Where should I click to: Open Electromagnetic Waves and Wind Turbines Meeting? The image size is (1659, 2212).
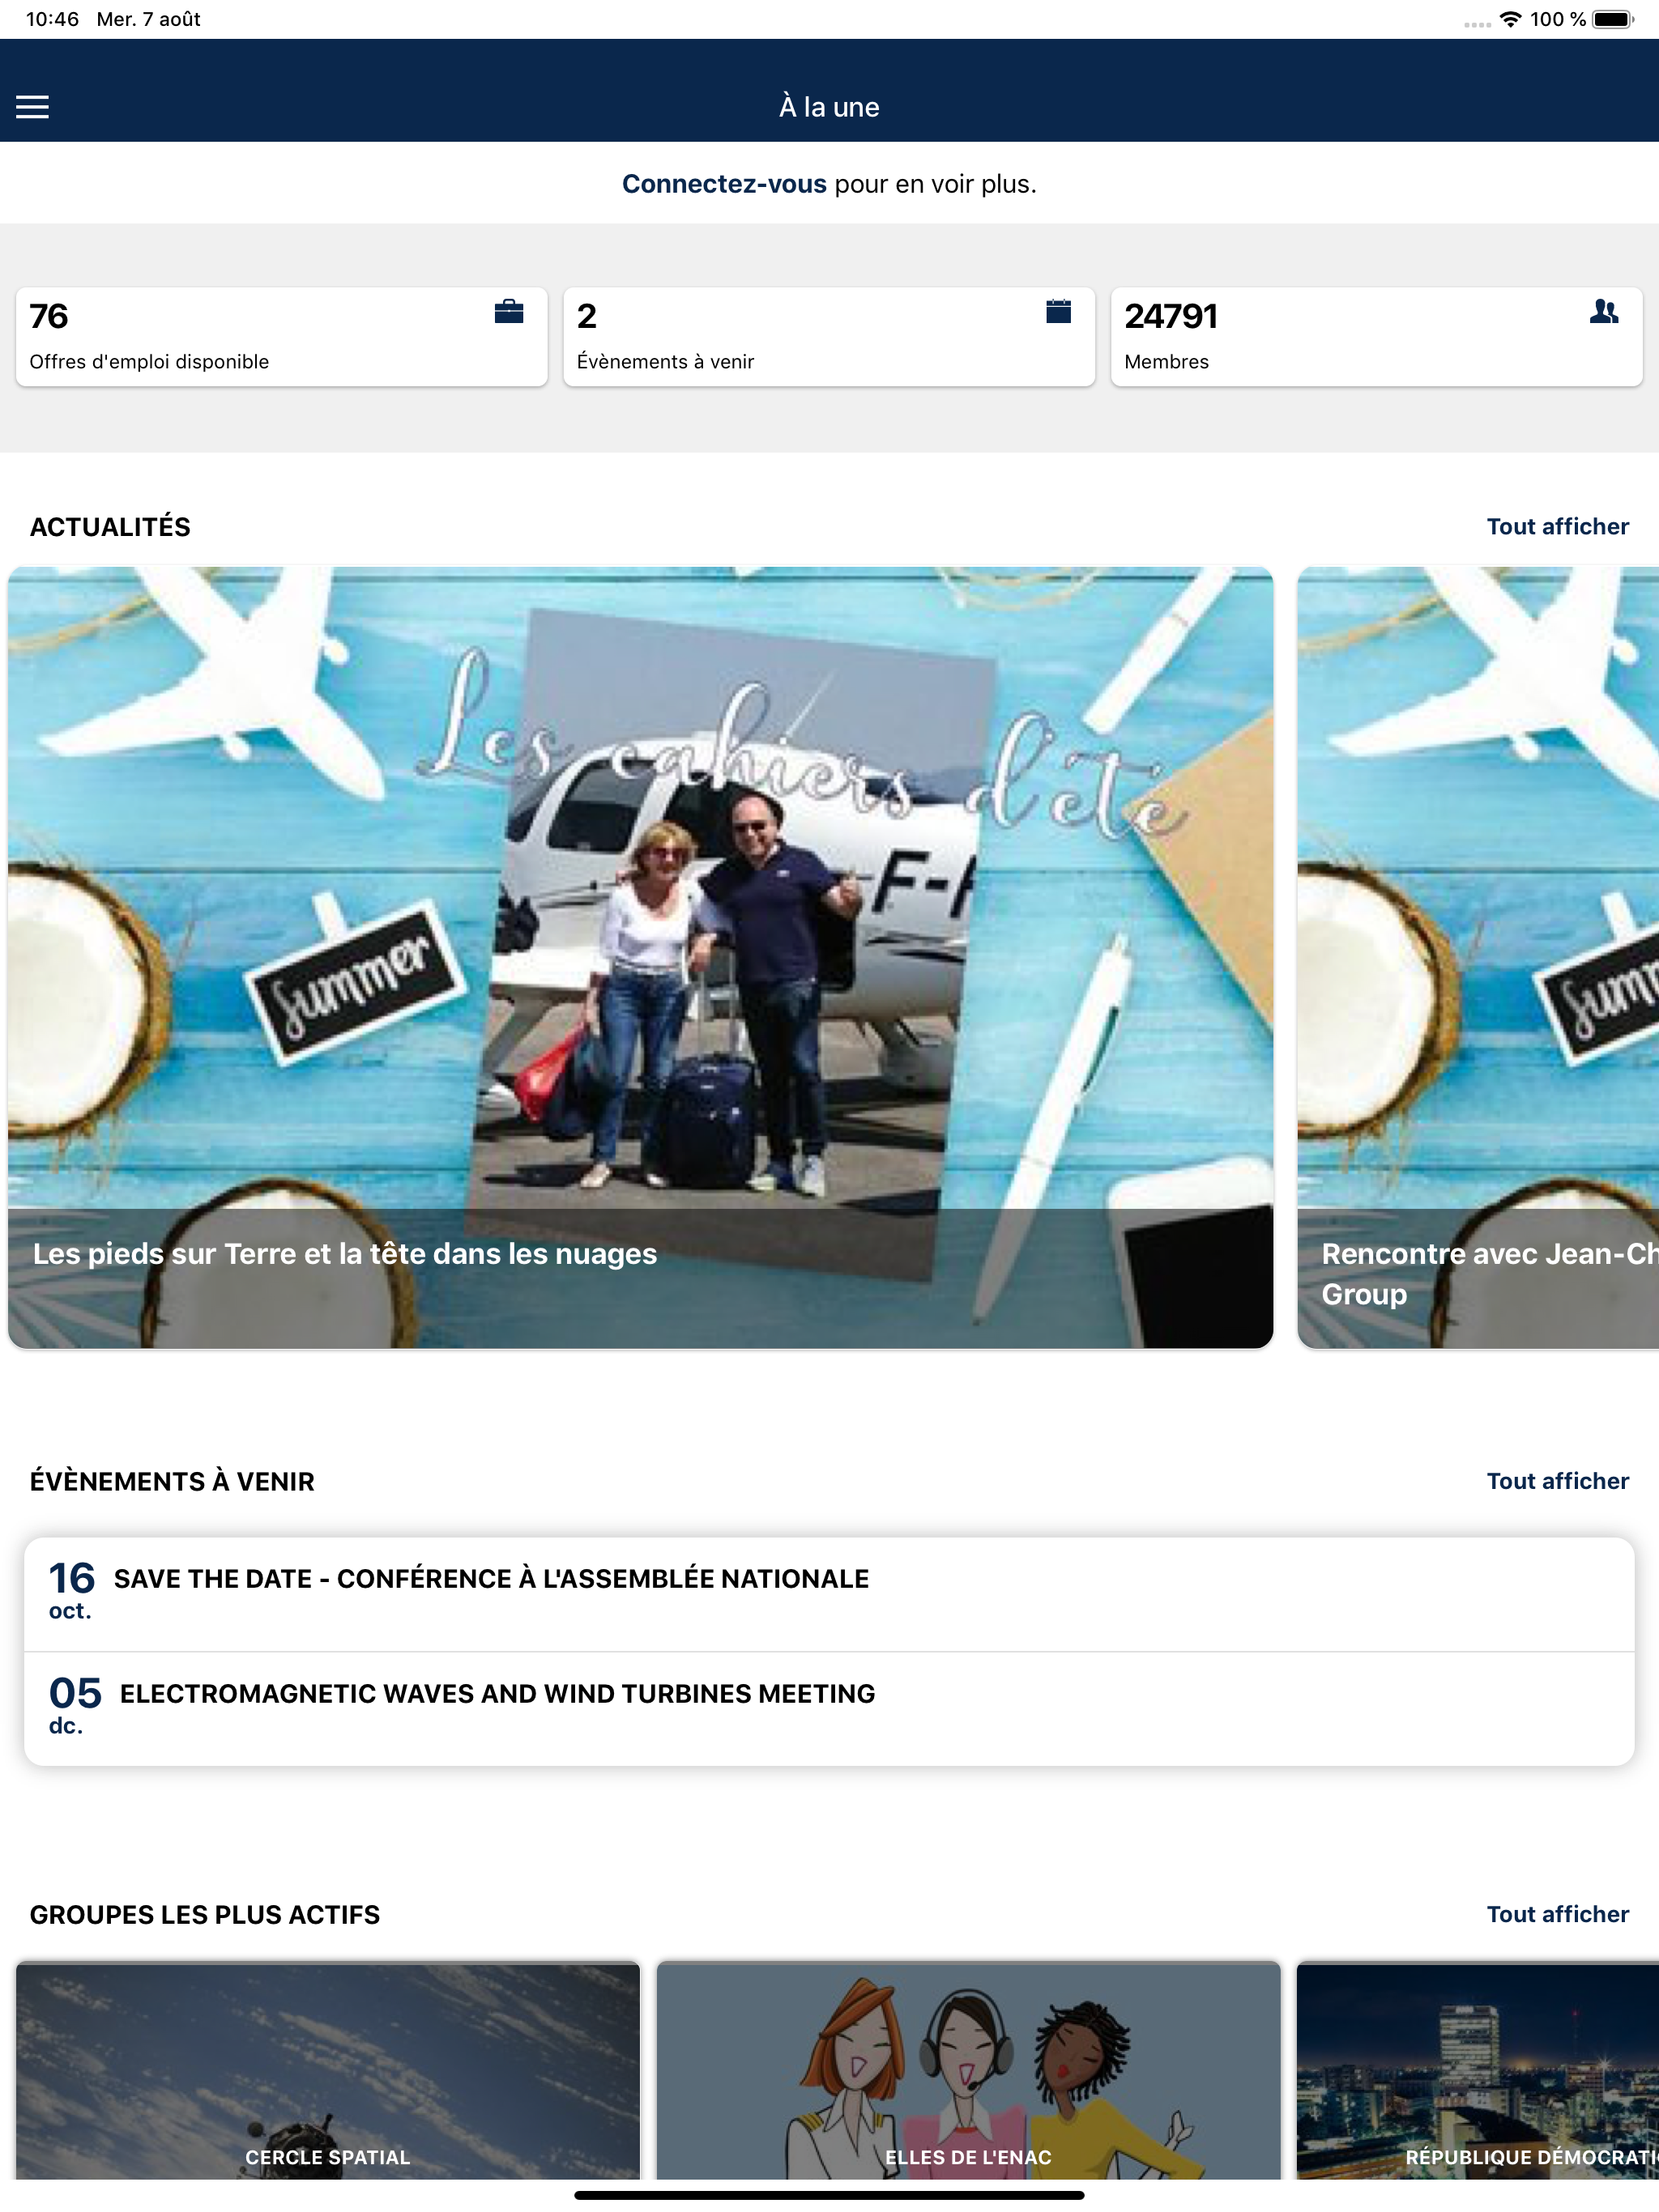coord(829,1708)
